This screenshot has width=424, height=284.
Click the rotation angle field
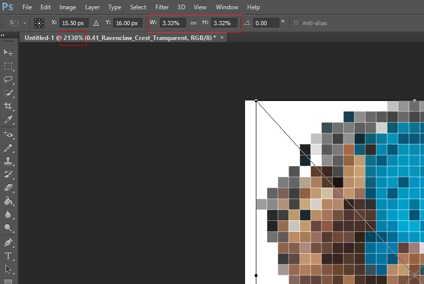pyautogui.click(x=266, y=23)
